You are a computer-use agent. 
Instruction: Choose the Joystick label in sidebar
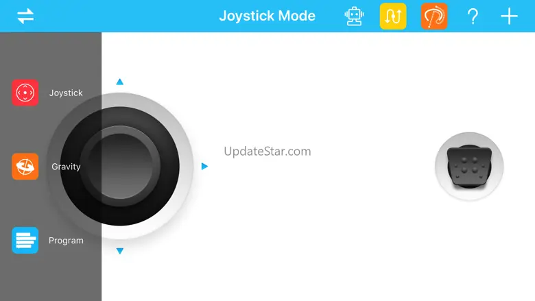[x=66, y=93]
